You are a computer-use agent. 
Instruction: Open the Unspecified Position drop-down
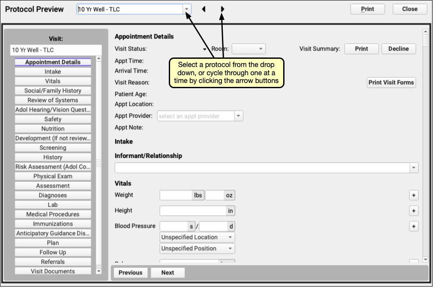click(230, 249)
